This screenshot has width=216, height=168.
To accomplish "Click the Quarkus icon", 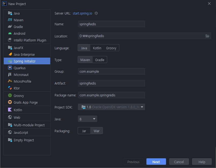I will (10, 68).
